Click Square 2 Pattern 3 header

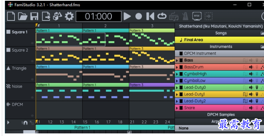[152, 49]
